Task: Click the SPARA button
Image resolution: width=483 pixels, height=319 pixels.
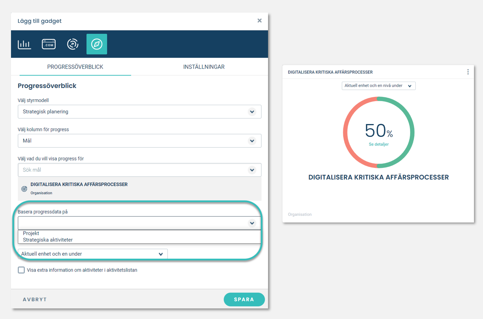Action: point(244,299)
